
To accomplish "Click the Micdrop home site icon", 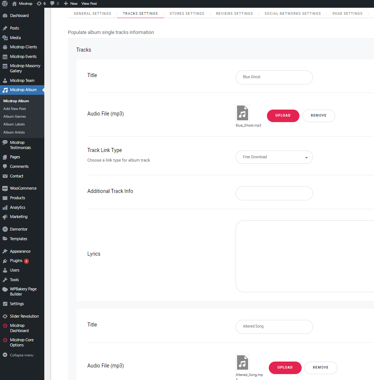I will click(x=14, y=4).
